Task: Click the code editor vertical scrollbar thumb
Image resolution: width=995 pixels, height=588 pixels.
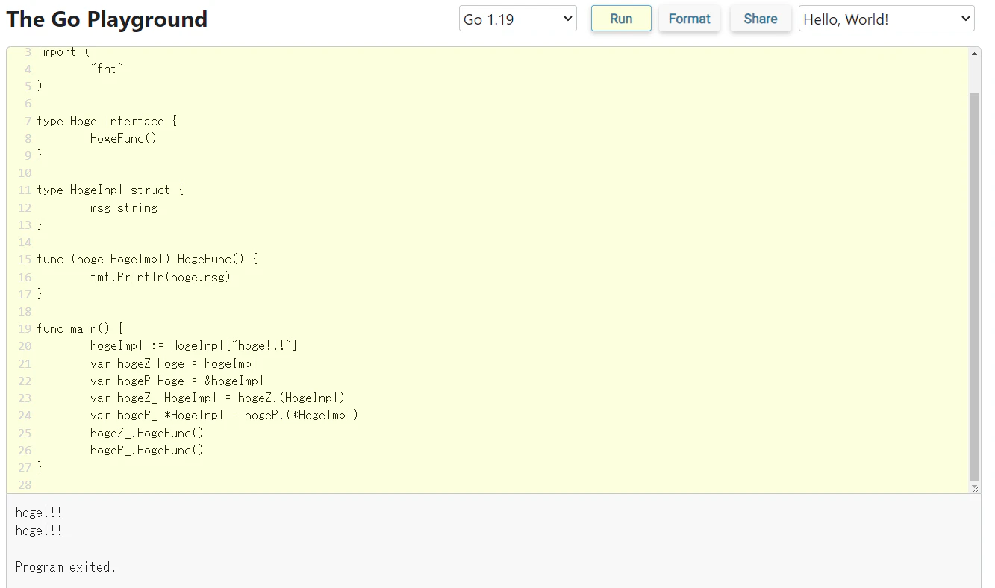Action: pyautogui.click(x=974, y=287)
